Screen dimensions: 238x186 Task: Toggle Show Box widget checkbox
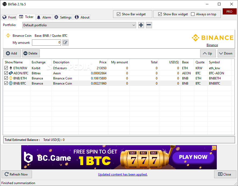[x=160, y=14]
